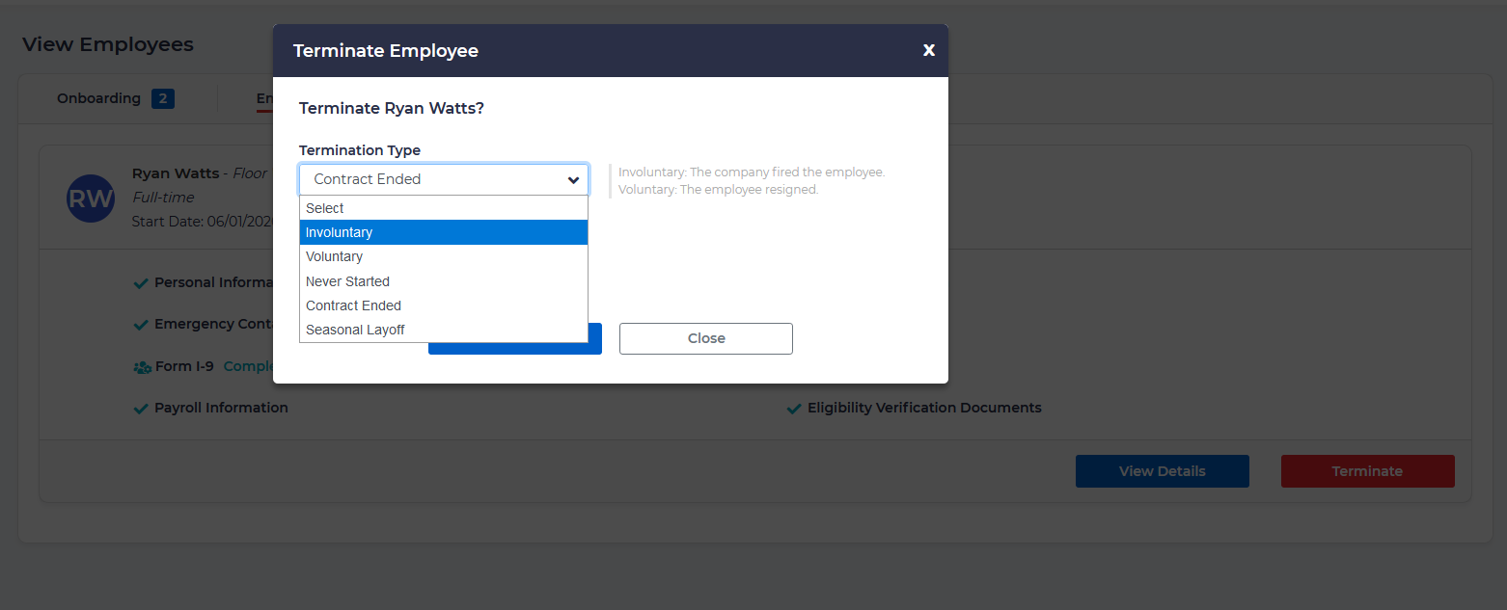Choose the Contract Ended list option

pos(443,305)
